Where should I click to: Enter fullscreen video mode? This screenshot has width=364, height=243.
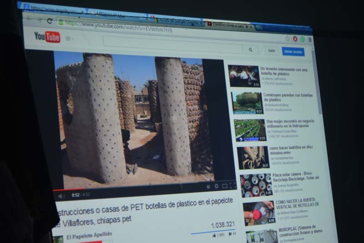pyautogui.click(x=233, y=185)
